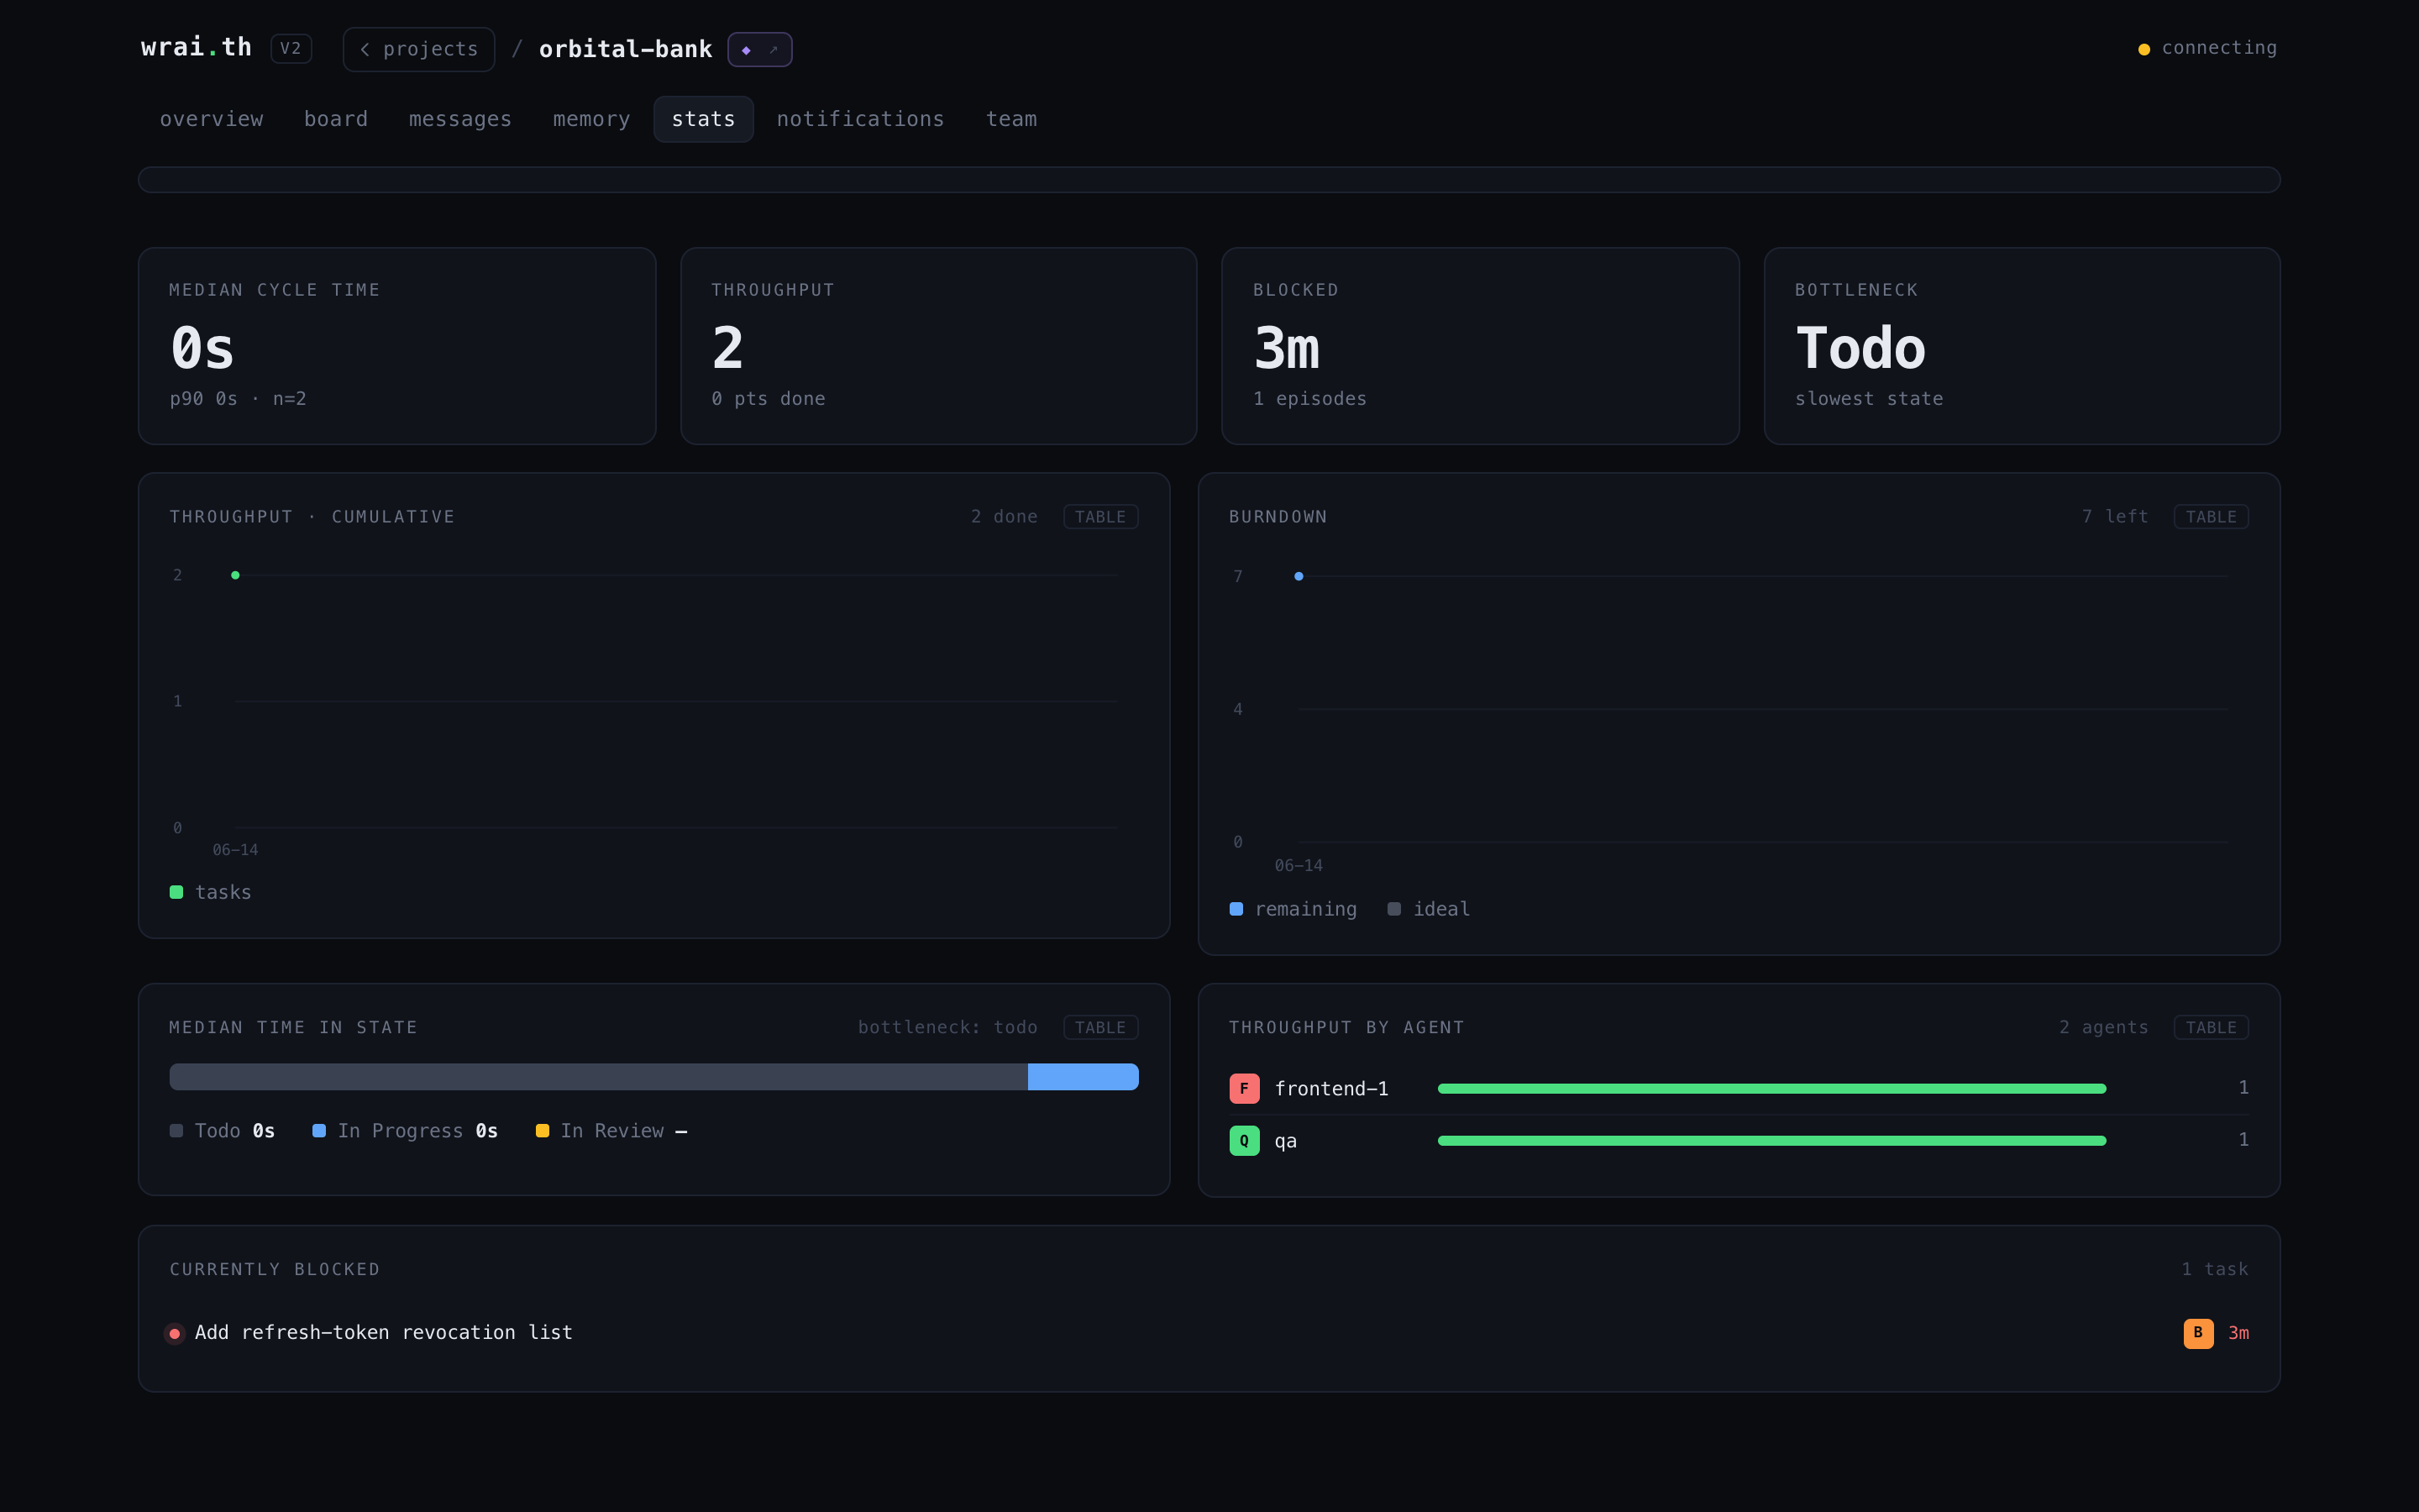Click the qa agent avatar icon

[x=1243, y=1140]
